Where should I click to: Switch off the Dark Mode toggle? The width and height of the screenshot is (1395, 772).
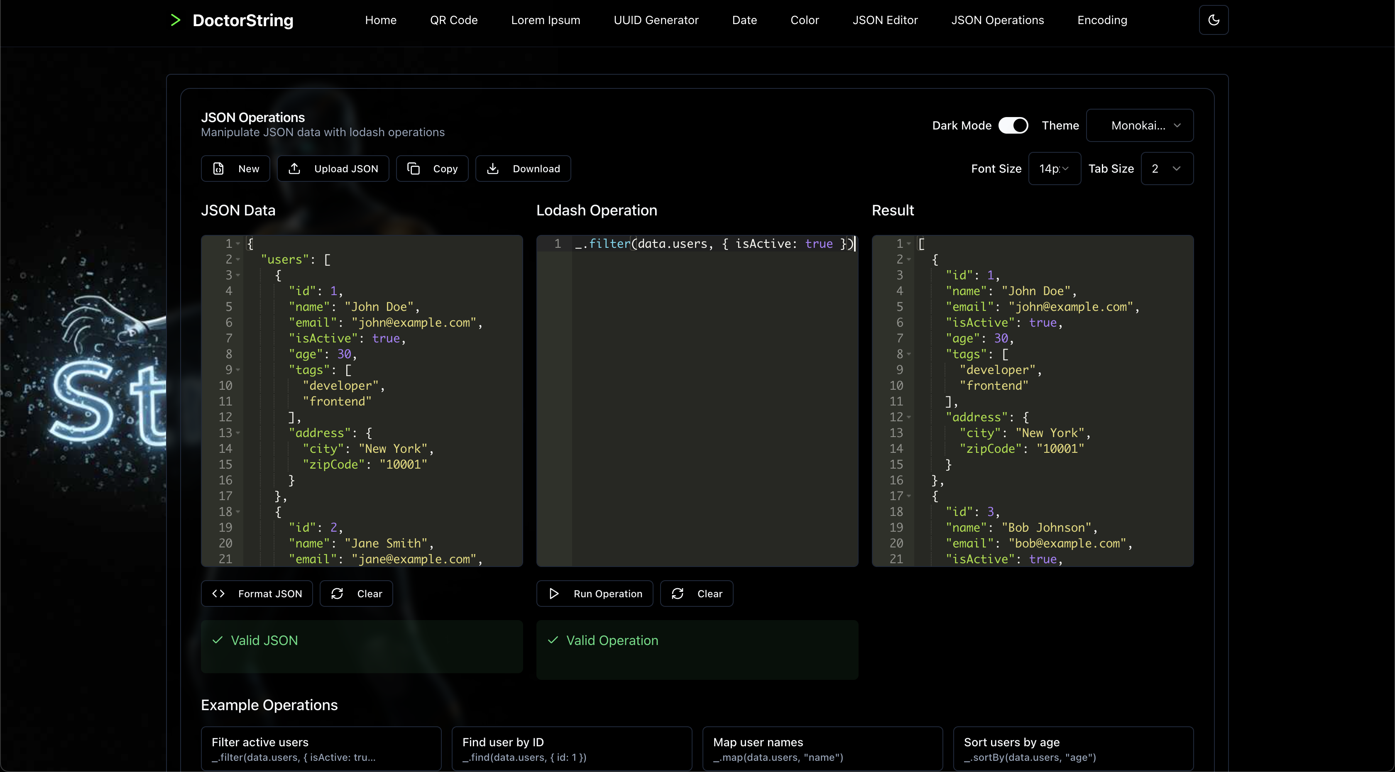click(1013, 126)
